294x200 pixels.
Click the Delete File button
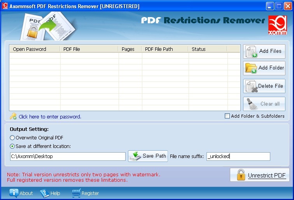[x=264, y=86]
